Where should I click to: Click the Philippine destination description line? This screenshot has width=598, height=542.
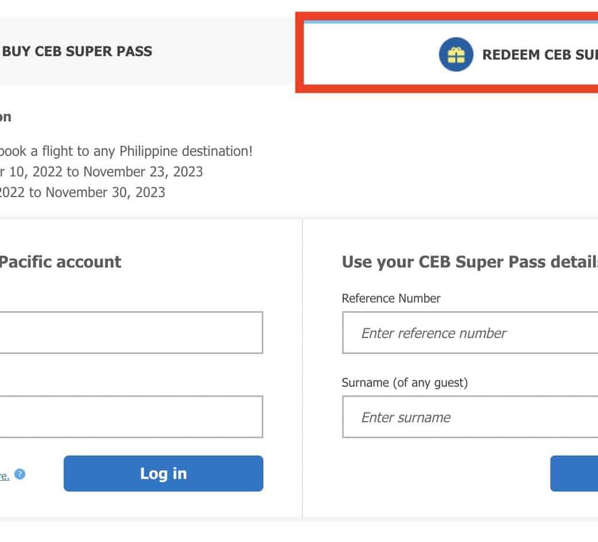click(x=126, y=152)
